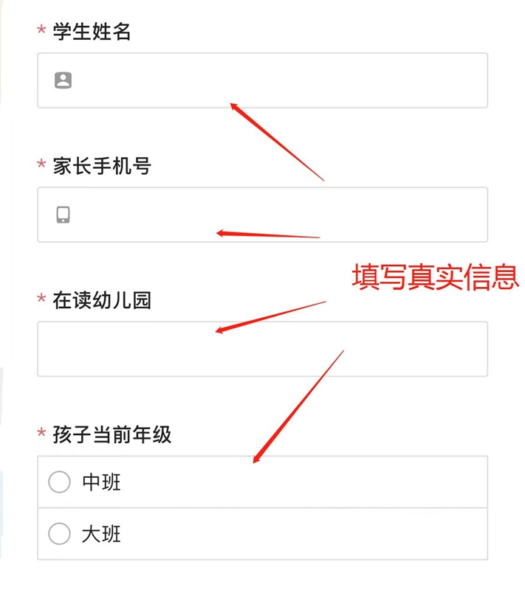
Task: Select the 大班 radio button
Action: tap(59, 534)
